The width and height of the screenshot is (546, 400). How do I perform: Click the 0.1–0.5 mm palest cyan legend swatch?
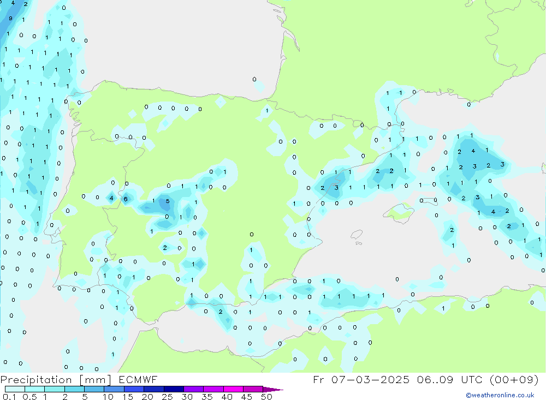[15, 389]
